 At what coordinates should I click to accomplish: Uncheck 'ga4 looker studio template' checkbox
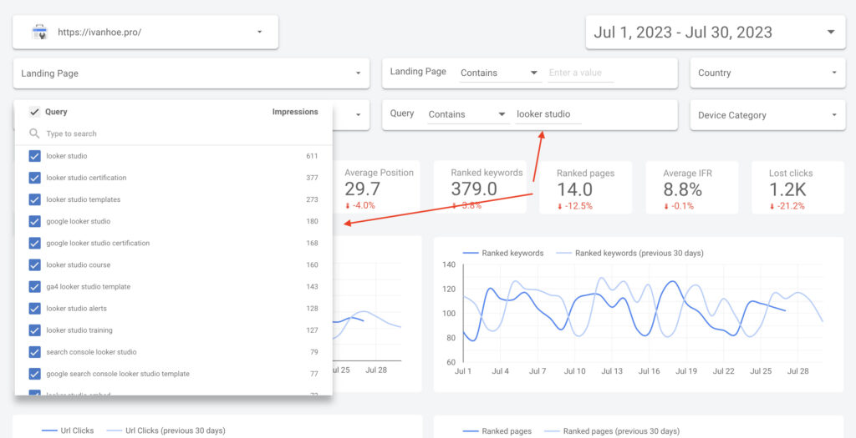coord(35,287)
